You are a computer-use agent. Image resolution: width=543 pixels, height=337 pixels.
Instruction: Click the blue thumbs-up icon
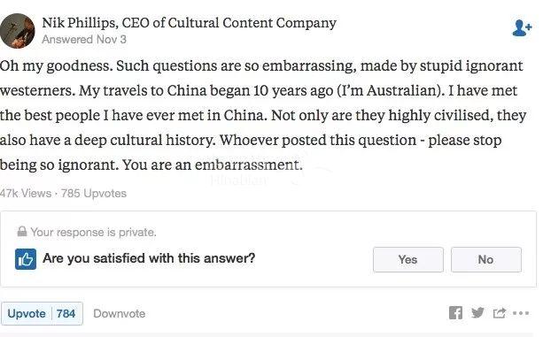pos(26,259)
